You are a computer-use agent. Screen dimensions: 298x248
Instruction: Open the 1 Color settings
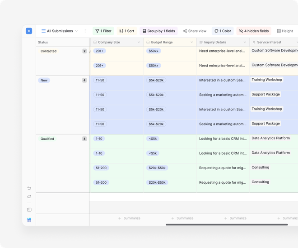pyautogui.click(x=223, y=31)
